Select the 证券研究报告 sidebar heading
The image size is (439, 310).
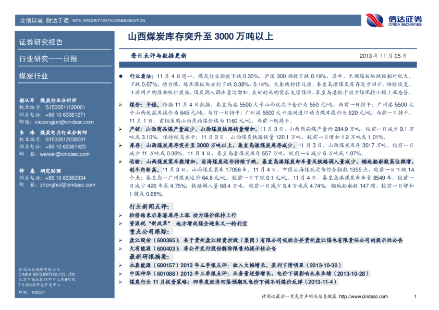pyautogui.click(x=41, y=42)
